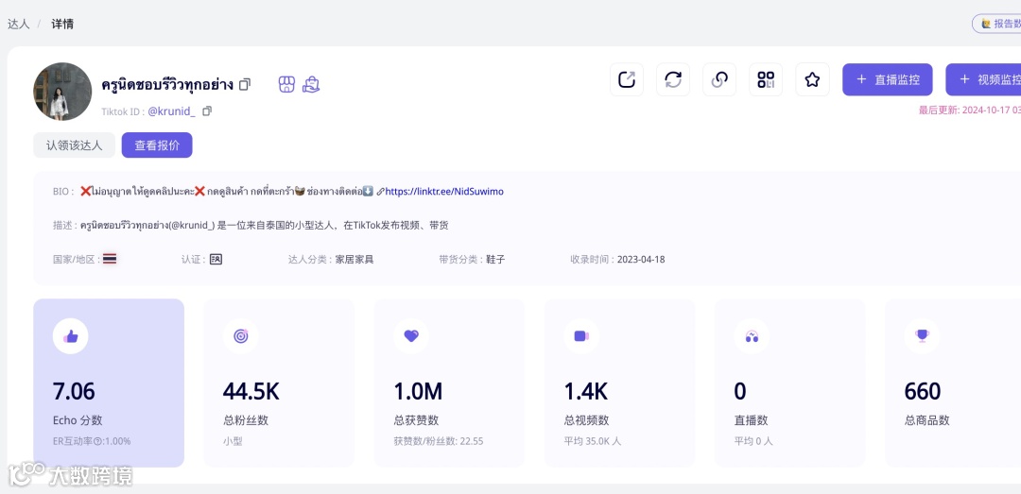This screenshot has width=1021, height=494.
Task: Favorite this creator with the star icon
Action: pos(812,79)
